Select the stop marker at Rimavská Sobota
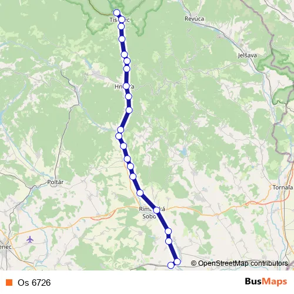 (156, 210)
